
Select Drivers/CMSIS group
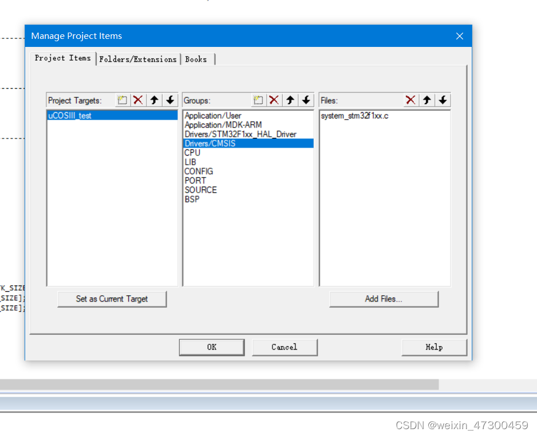pyautogui.click(x=248, y=144)
